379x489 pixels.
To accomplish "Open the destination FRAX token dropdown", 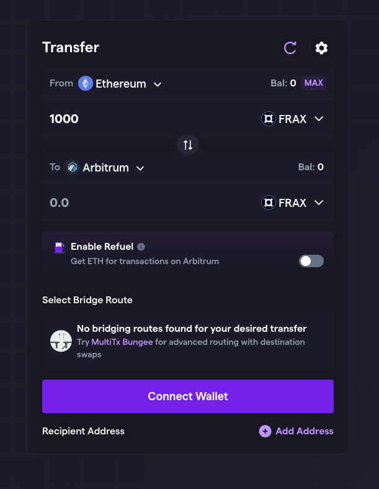I will (x=292, y=203).
